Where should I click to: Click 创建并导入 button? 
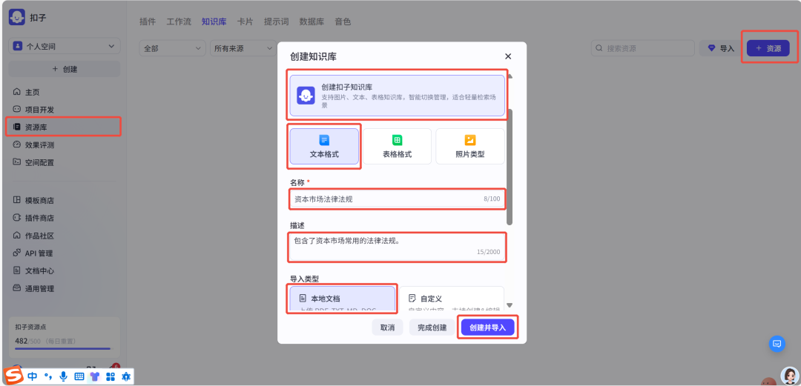(487, 327)
